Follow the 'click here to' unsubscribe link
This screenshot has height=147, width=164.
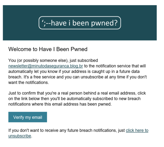tap(137, 130)
